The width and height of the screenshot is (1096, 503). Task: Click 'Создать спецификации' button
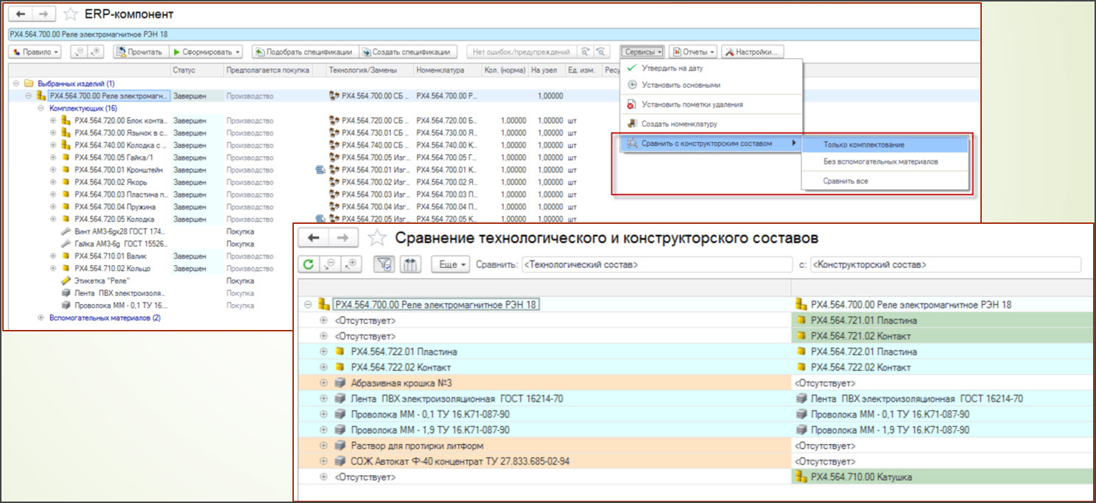tap(405, 52)
